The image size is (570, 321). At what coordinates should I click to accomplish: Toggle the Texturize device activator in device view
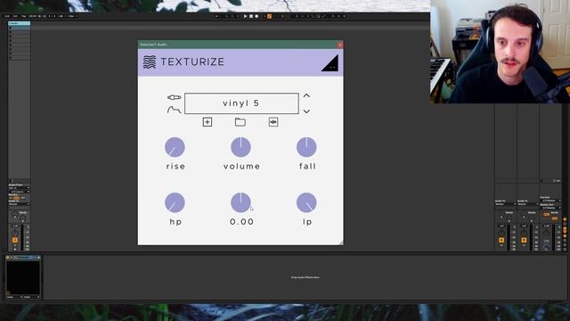point(8,258)
